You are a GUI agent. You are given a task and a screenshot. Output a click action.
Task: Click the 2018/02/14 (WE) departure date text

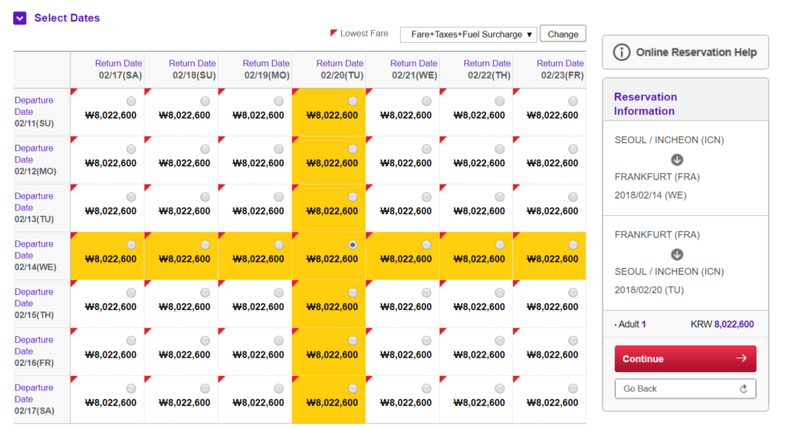(x=650, y=195)
